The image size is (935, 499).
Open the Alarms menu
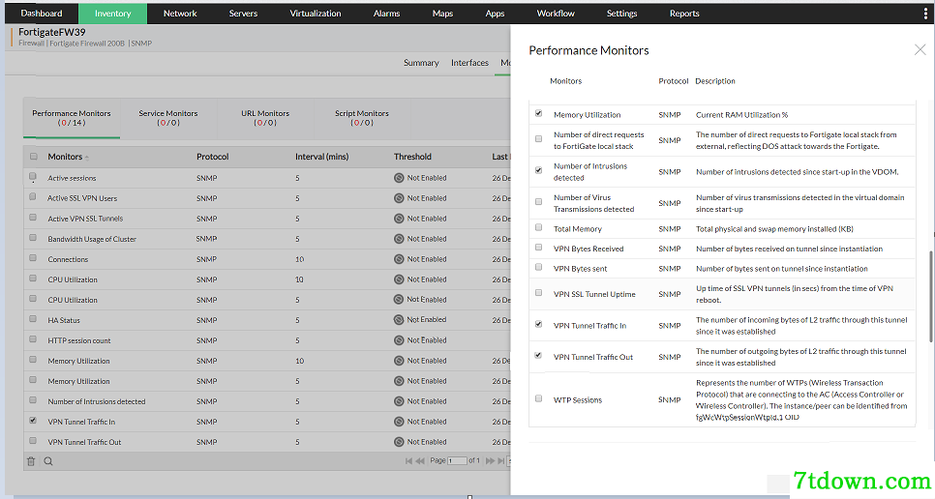click(x=386, y=14)
